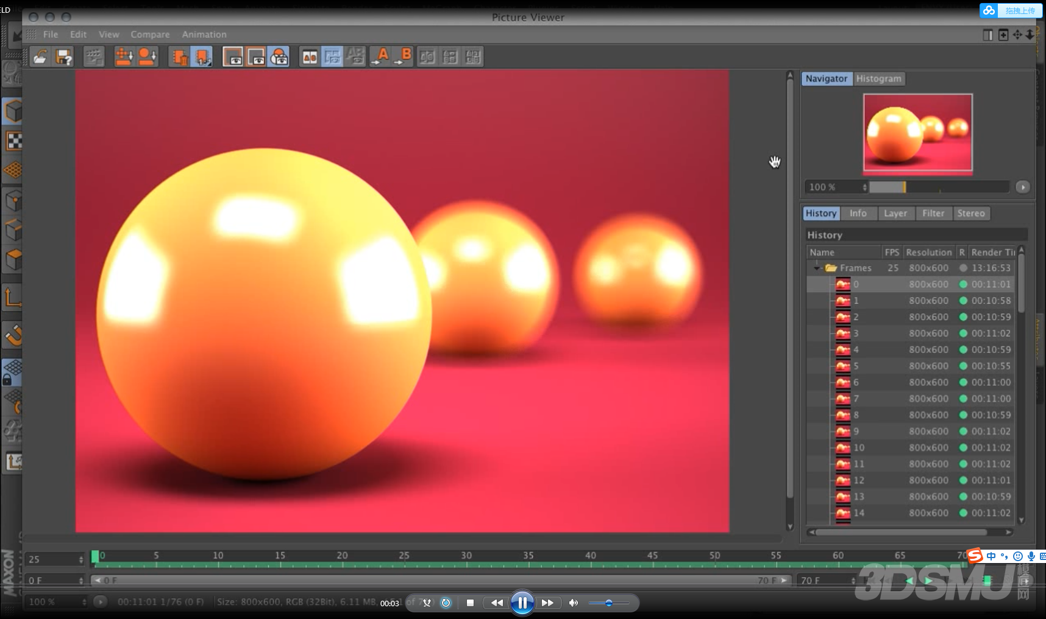Click the media player stop button

[x=470, y=603]
